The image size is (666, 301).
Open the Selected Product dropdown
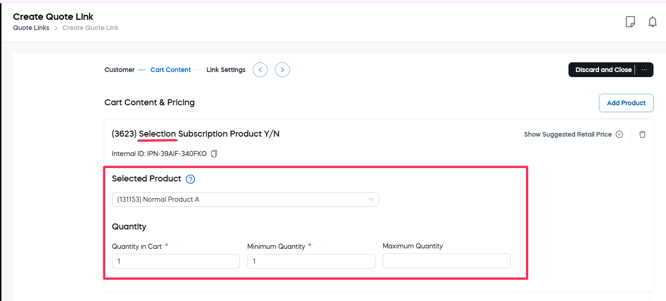[x=245, y=199]
